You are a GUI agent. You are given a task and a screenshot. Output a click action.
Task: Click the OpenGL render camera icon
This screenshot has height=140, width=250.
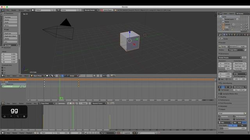(111, 76)
